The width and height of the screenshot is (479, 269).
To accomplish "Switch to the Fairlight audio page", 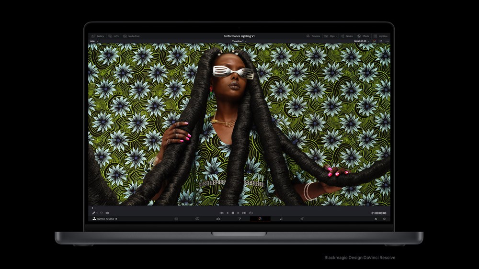I will pos(281,219).
